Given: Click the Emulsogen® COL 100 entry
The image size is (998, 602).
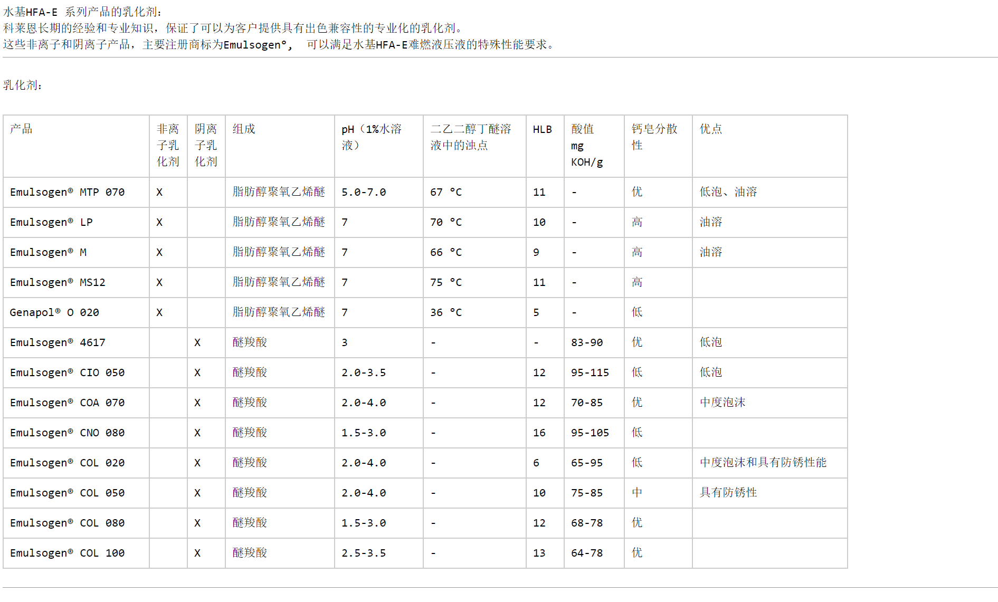Looking at the screenshot, I should [x=67, y=553].
